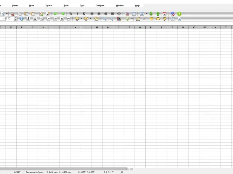Click the Undo green arrow
Image resolution: width=233 pixels, height=174 pixels.
pyautogui.click(x=56, y=14)
